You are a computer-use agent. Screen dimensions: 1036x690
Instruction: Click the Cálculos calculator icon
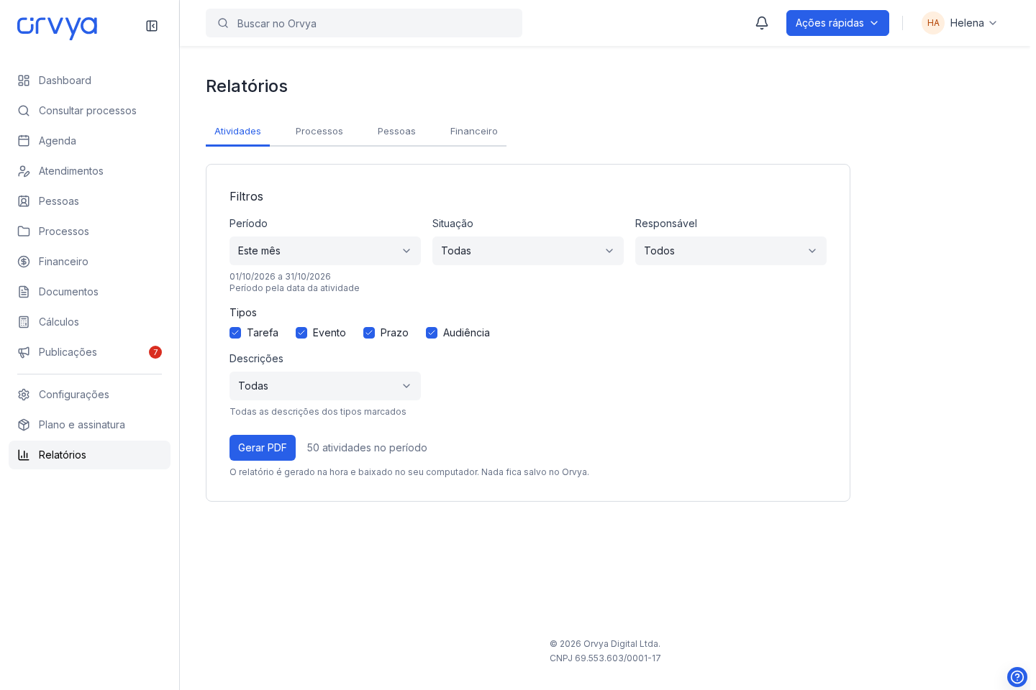click(x=24, y=322)
